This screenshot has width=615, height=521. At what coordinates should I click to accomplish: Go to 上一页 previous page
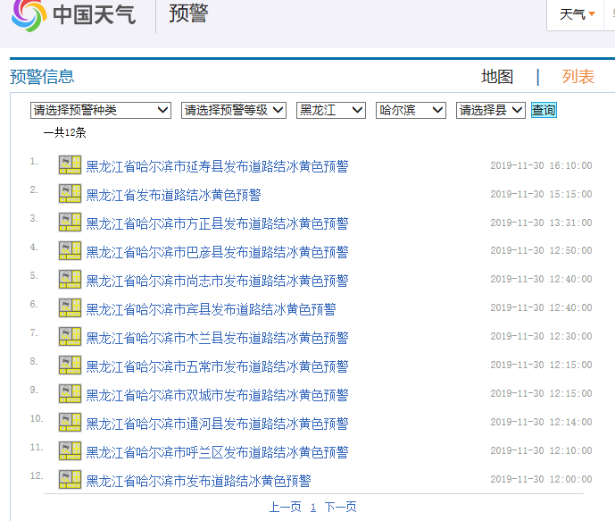click(285, 507)
